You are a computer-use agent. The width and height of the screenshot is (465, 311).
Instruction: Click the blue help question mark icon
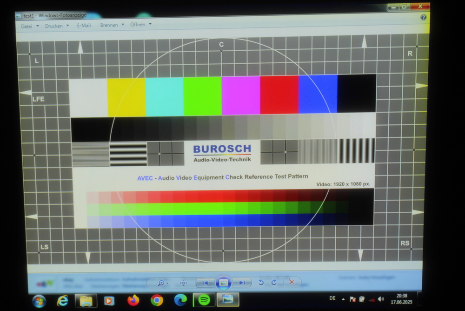[x=424, y=17]
